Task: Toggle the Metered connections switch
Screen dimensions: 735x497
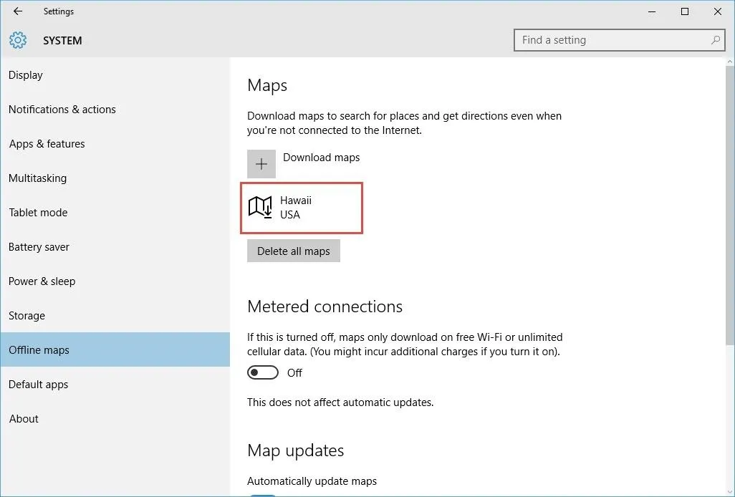Action: coord(262,372)
